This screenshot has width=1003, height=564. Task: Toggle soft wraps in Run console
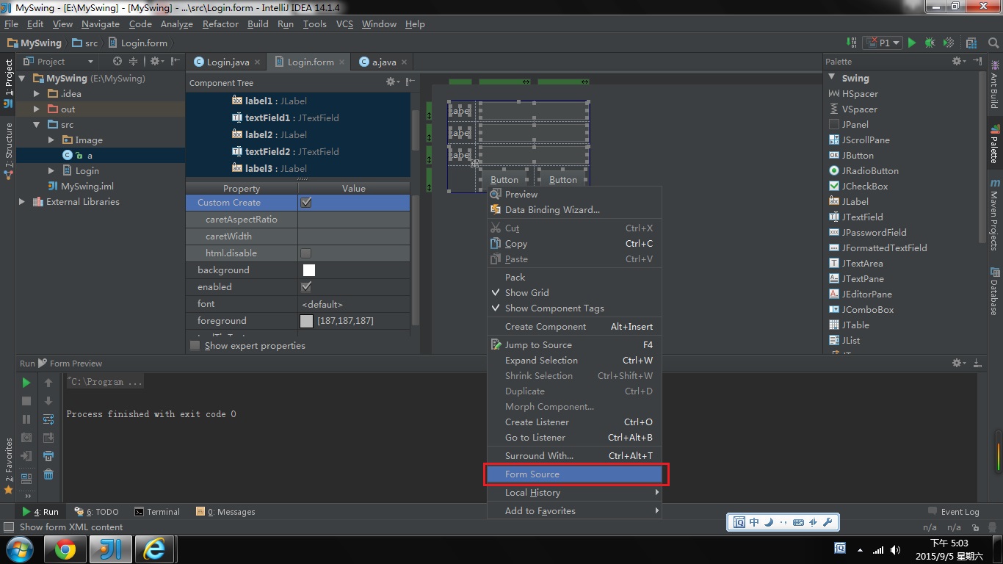(x=48, y=419)
